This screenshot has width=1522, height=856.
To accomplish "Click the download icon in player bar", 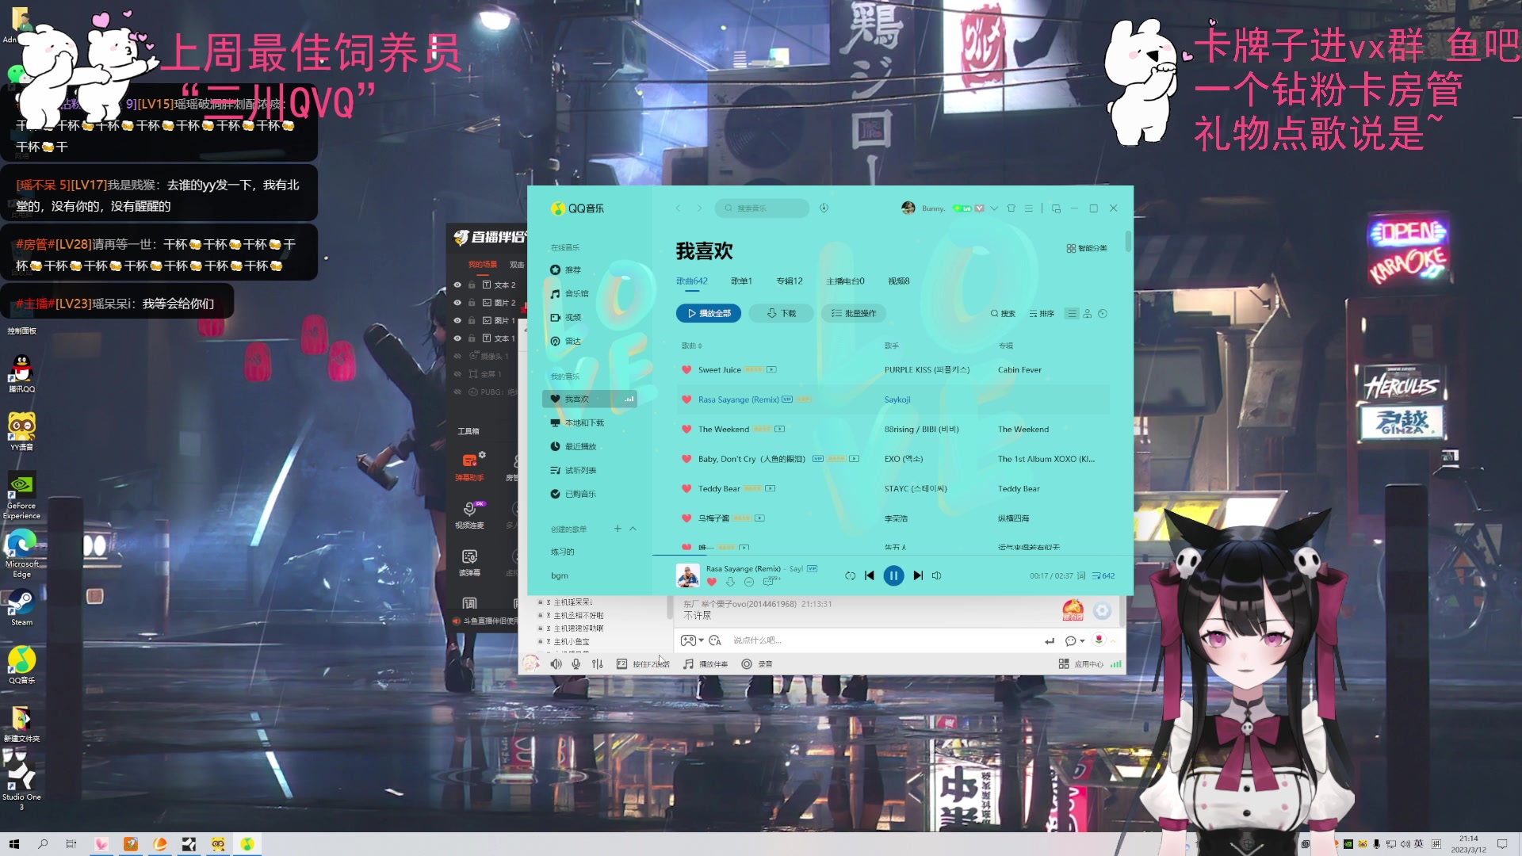I will [x=730, y=582].
